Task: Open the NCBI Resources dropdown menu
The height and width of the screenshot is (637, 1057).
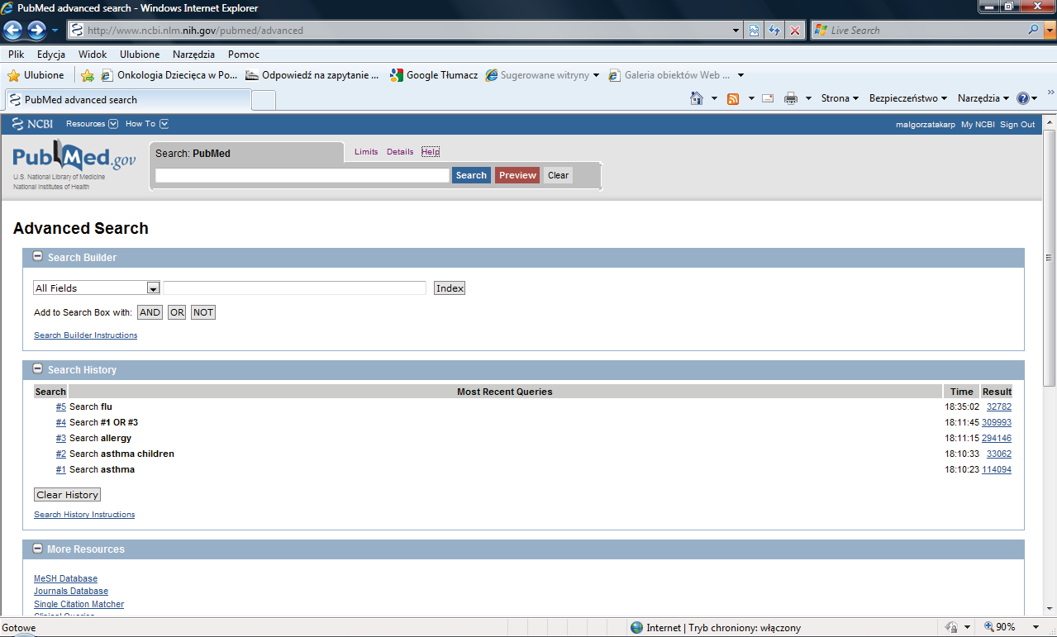Action: tap(92, 124)
